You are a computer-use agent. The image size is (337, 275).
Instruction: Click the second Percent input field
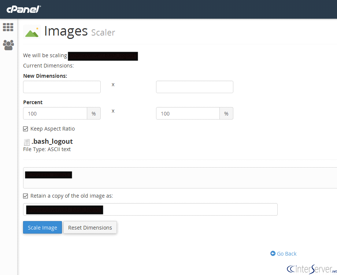[188, 113]
